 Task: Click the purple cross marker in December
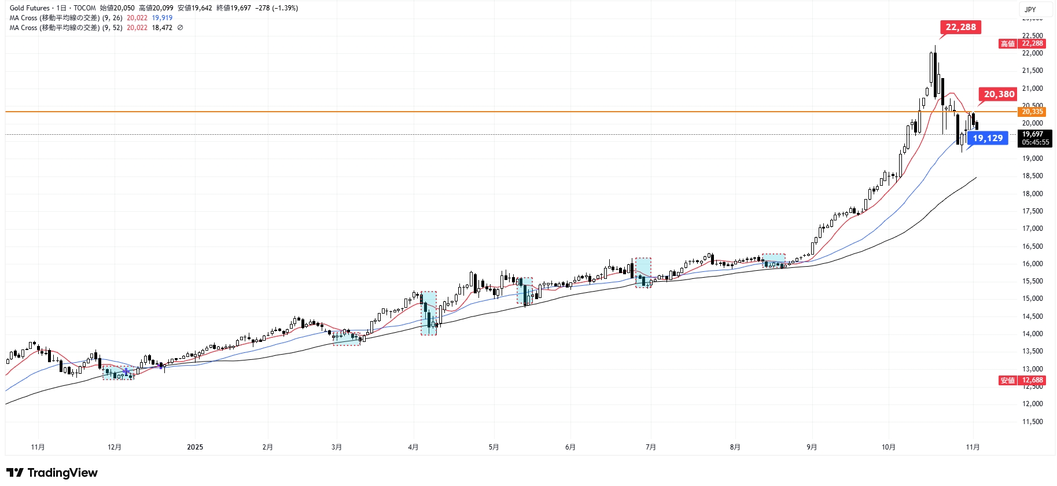[126, 371]
